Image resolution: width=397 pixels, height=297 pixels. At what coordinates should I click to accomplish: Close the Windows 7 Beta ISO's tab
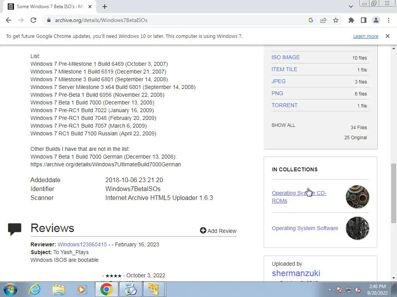[x=90, y=7]
